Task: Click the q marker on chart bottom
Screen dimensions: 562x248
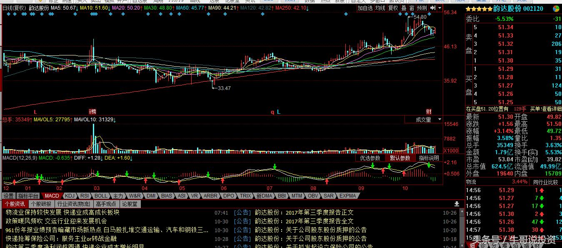Action: (x=272, y=112)
